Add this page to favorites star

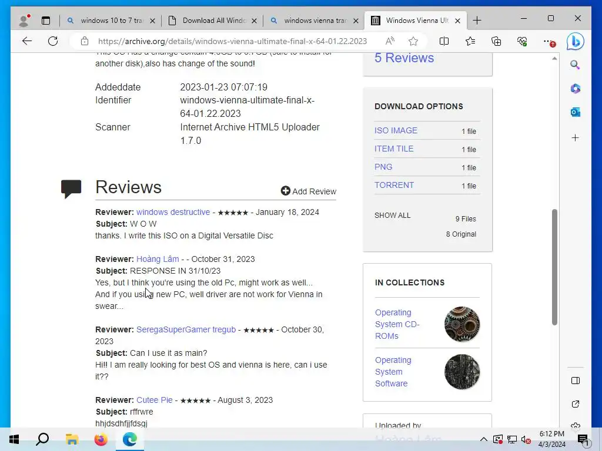point(413,41)
